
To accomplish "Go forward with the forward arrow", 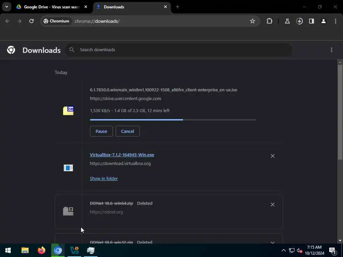I will point(19,21).
